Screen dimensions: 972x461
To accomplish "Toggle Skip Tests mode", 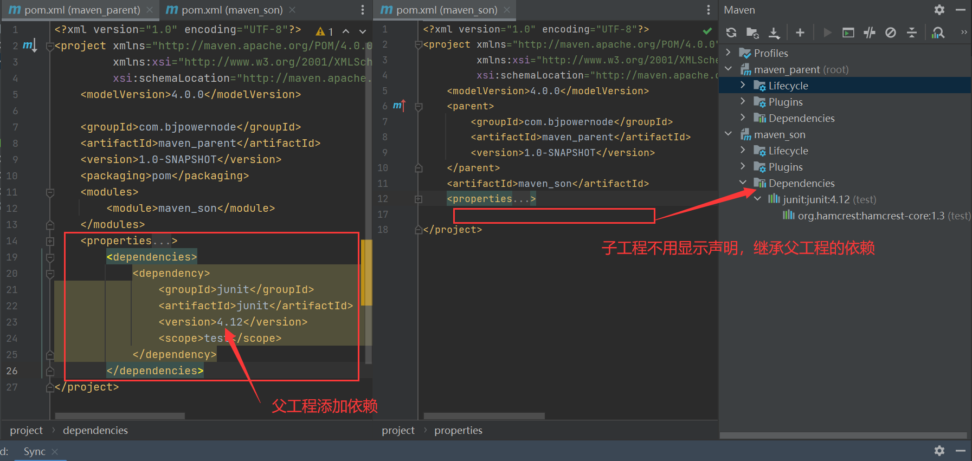I will (x=891, y=33).
